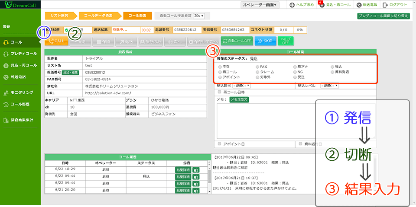Check the 再コール日時 checkbox
416x207 pixels.
click(x=220, y=92)
